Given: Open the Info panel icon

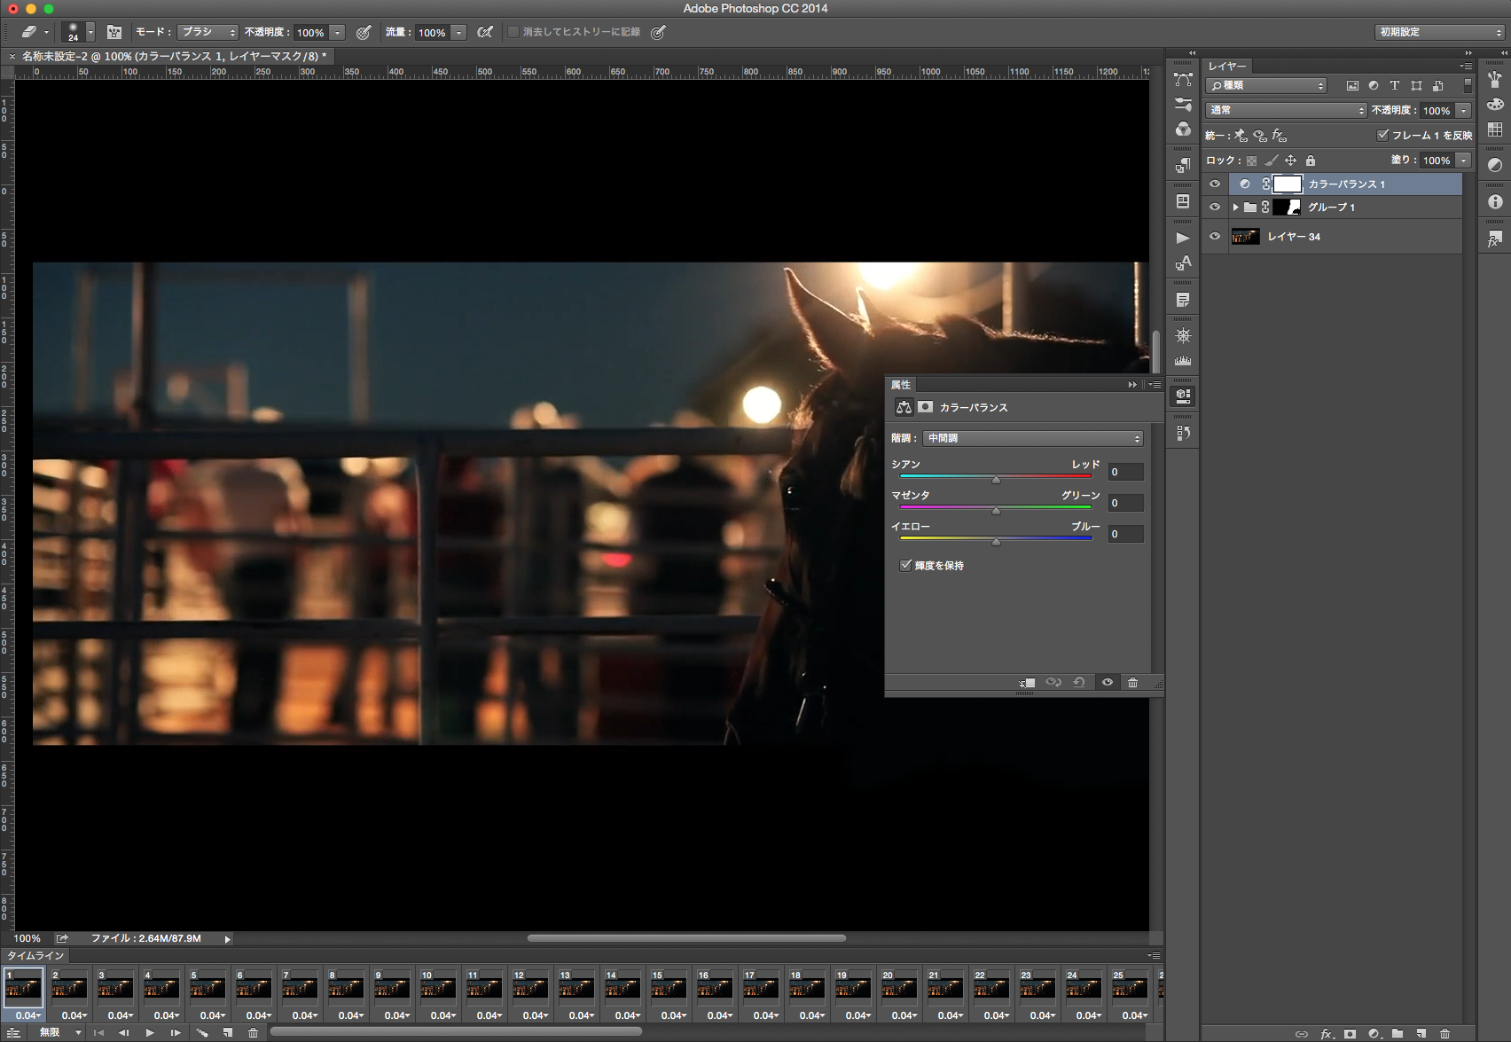Looking at the screenshot, I should click(x=1495, y=202).
